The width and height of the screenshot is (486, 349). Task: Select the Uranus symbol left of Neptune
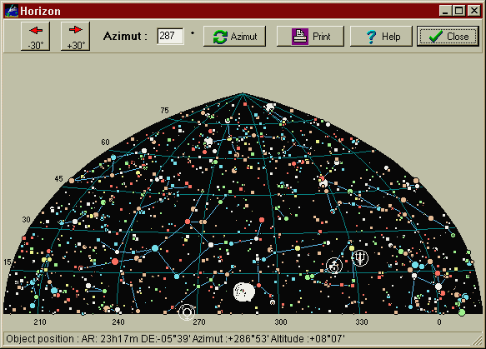(334, 266)
